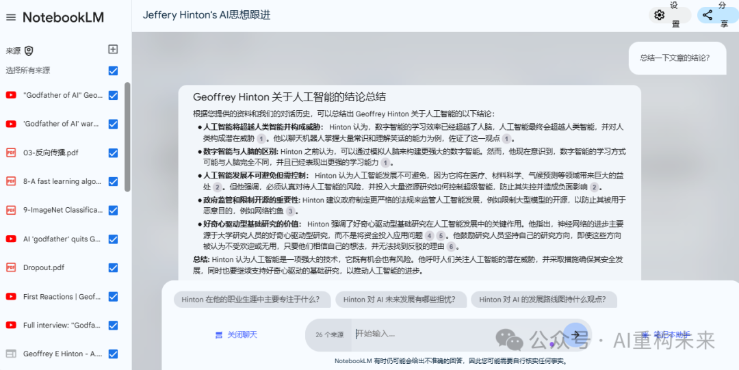The height and width of the screenshot is (370, 739).
Task: Click the NotebookLM logo text
Action: coord(64,17)
